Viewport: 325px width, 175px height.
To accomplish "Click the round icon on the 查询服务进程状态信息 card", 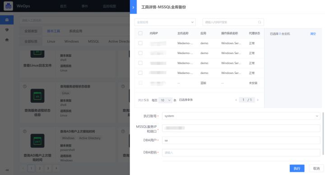I will click(x=25, y=86).
